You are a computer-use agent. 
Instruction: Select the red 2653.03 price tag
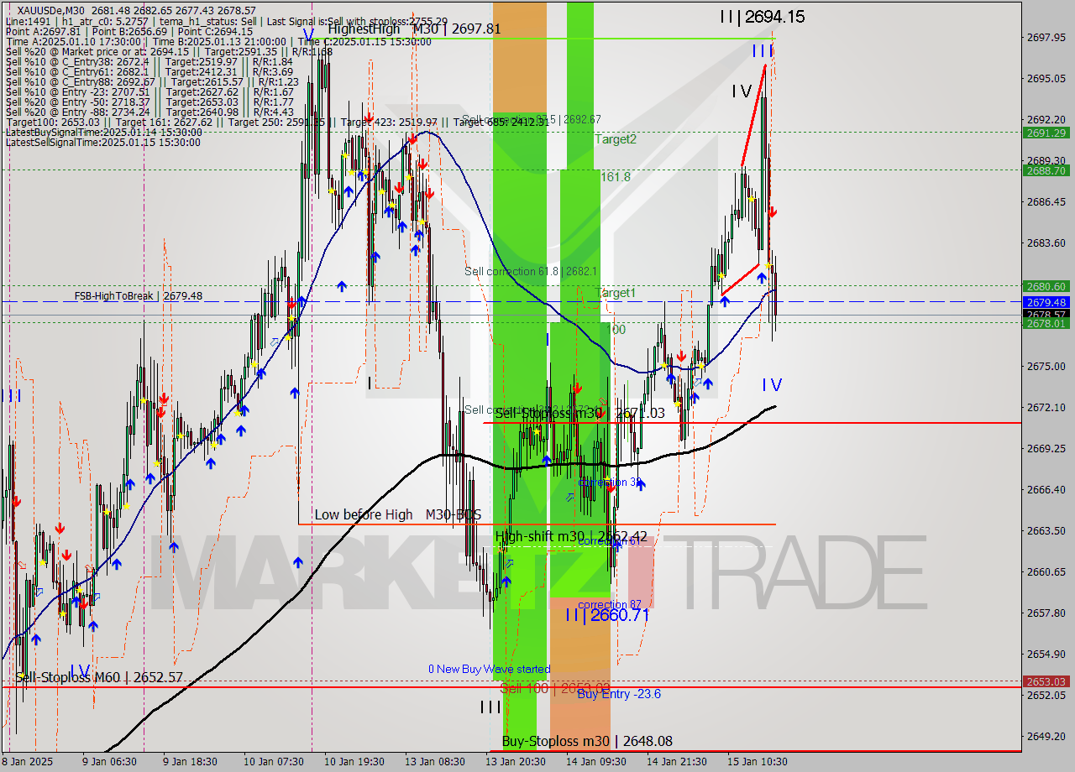[1045, 681]
